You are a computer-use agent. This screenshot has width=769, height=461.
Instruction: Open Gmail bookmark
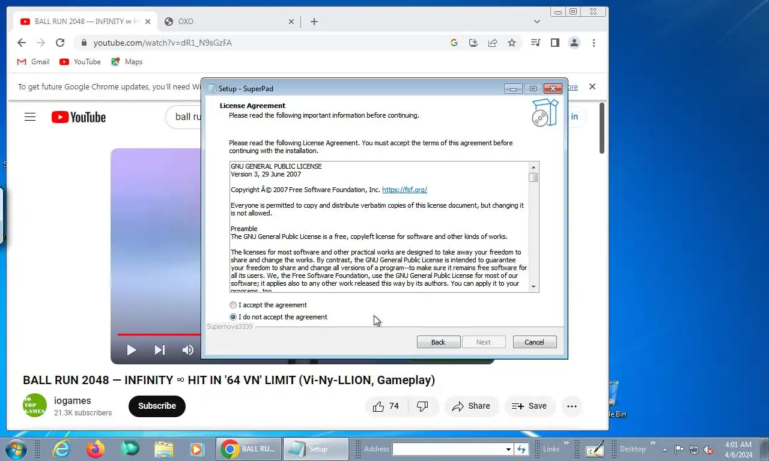coord(33,62)
